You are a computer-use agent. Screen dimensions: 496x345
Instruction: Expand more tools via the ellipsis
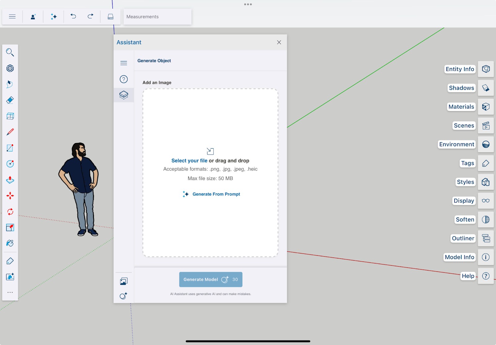[10, 292]
